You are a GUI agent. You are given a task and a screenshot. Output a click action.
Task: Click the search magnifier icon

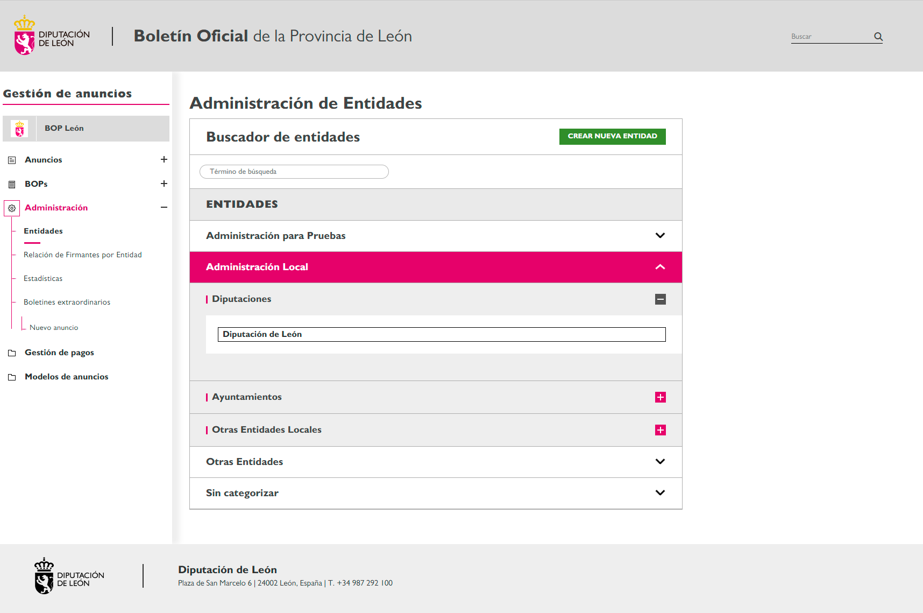(878, 37)
